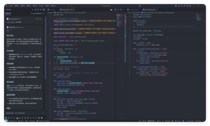Open the agent mode dropdown in chat input
This screenshot has width=210, height=126.
[10, 113]
